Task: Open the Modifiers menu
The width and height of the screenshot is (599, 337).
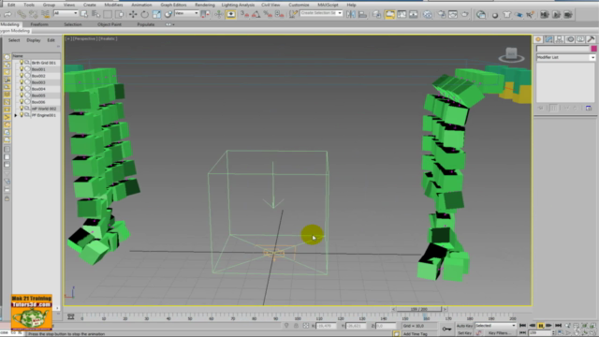Action: point(113,5)
